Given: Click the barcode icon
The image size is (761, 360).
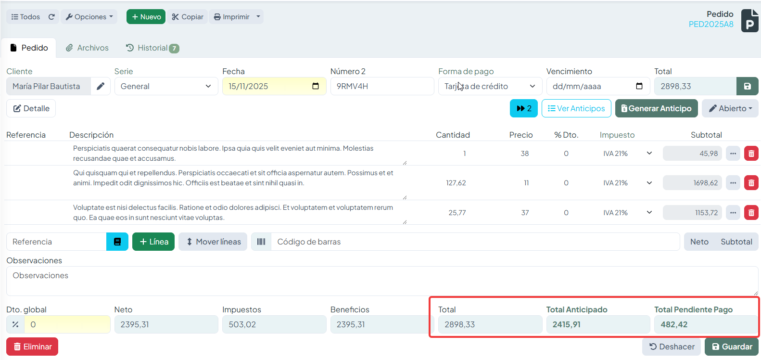Looking at the screenshot, I should coord(261,242).
